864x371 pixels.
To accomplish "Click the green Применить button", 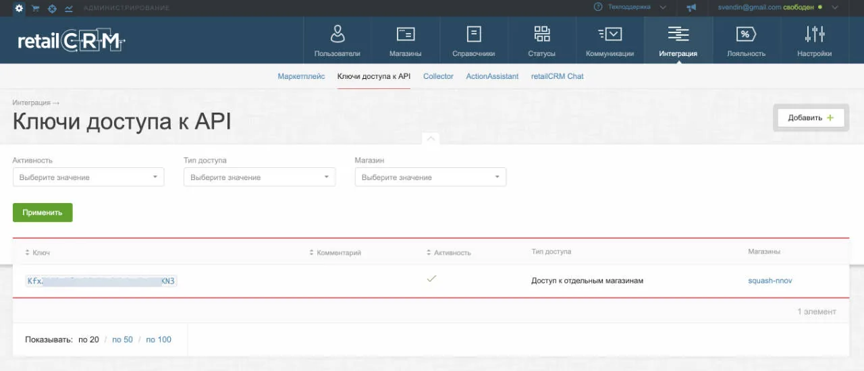I will click(x=43, y=212).
